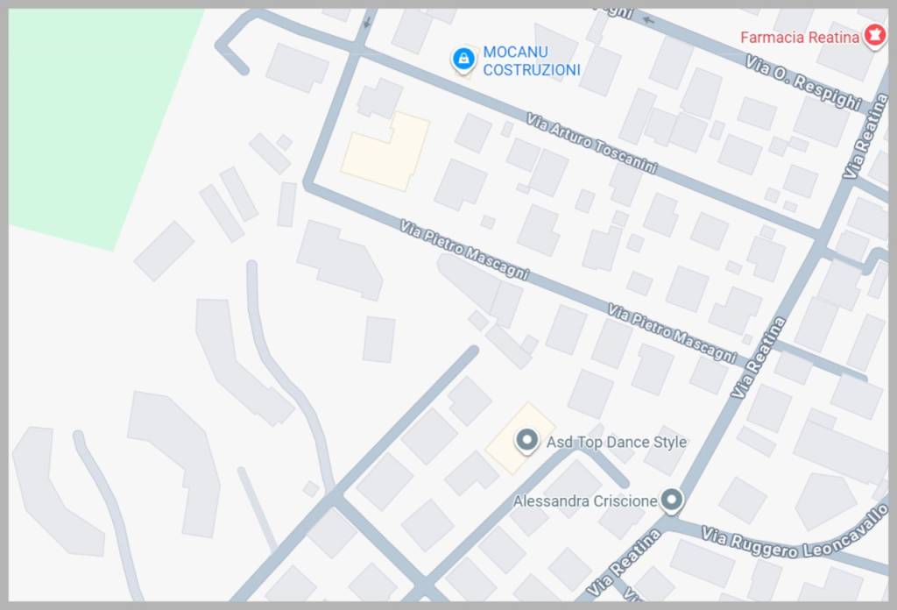Click the Alessandra Criscione name label
897x610 pixels.
[x=584, y=501]
